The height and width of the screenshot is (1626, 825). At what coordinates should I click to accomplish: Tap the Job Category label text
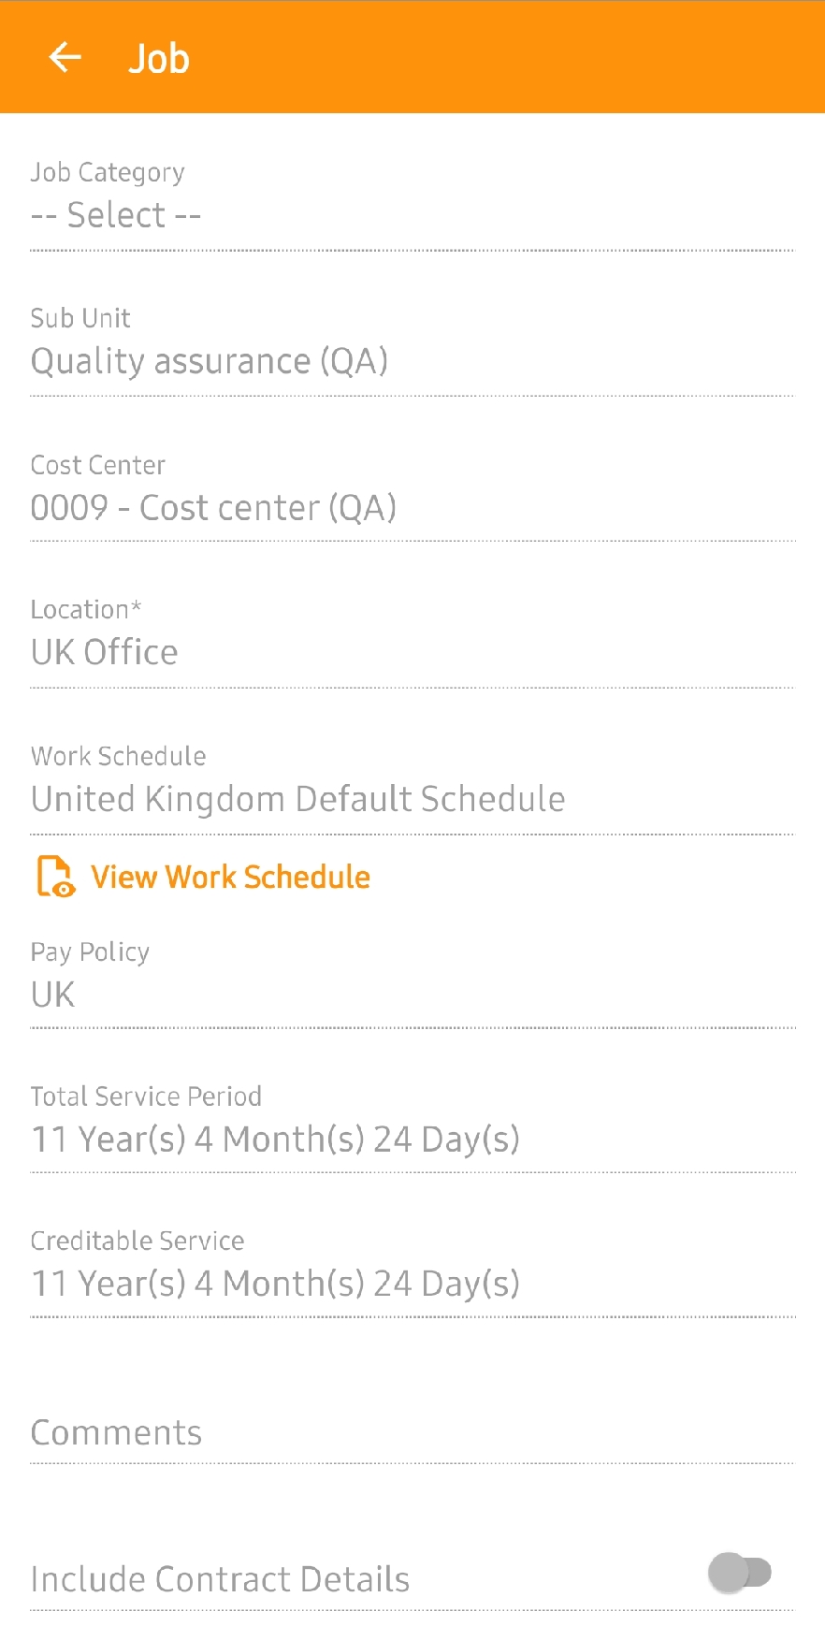point(108,173)
